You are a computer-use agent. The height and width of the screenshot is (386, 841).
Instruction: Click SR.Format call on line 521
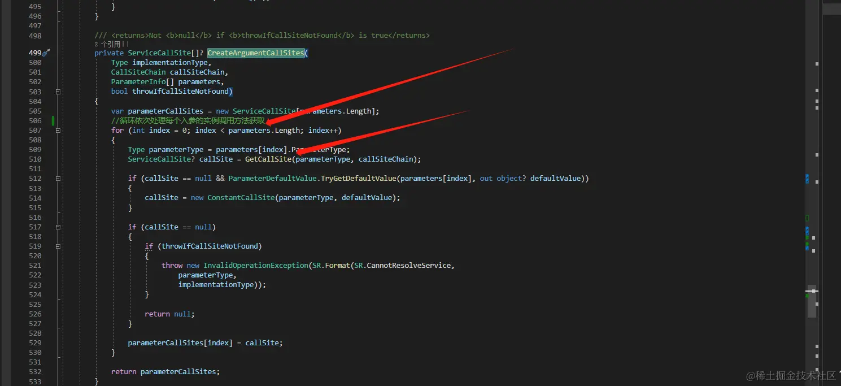point(331,266)
